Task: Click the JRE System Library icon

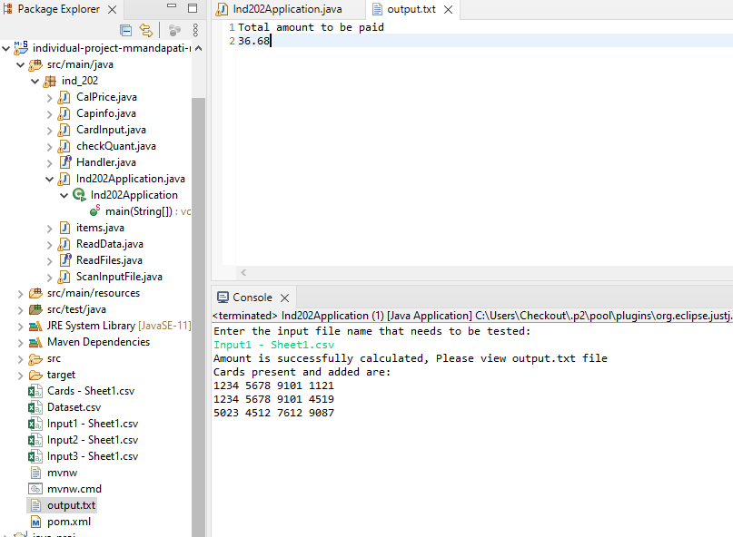Action: [35, 326]
